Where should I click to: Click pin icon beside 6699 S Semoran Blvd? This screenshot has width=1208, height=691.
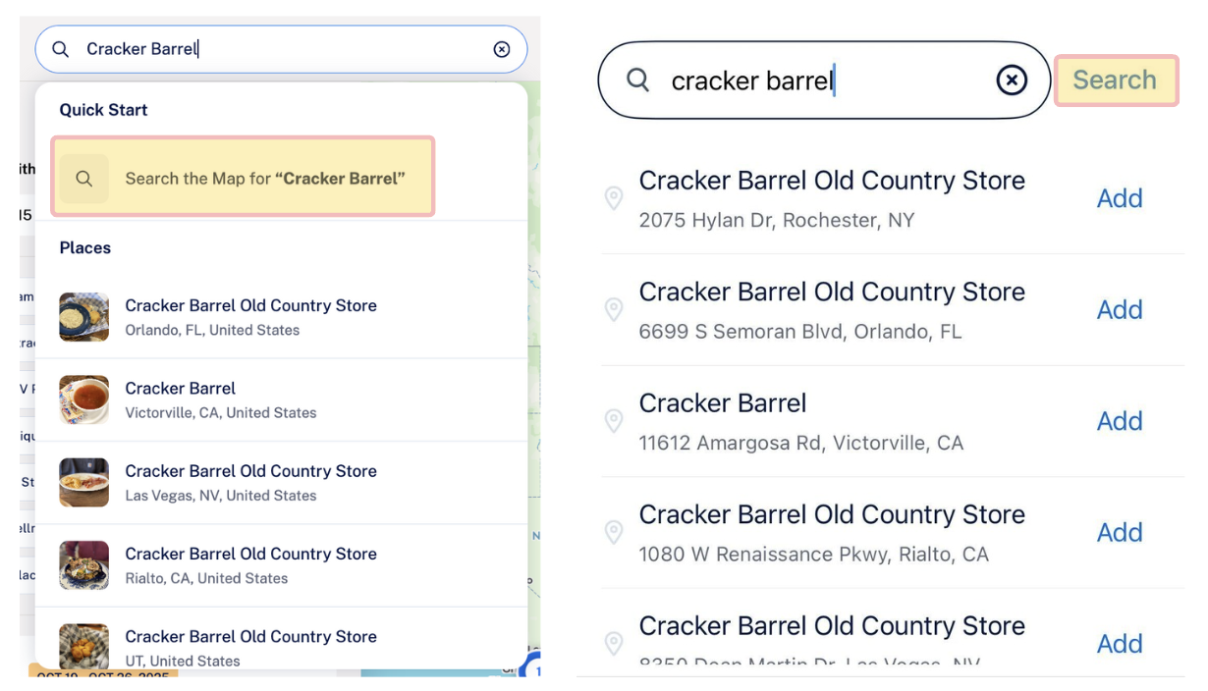click(x=614, y=310)
